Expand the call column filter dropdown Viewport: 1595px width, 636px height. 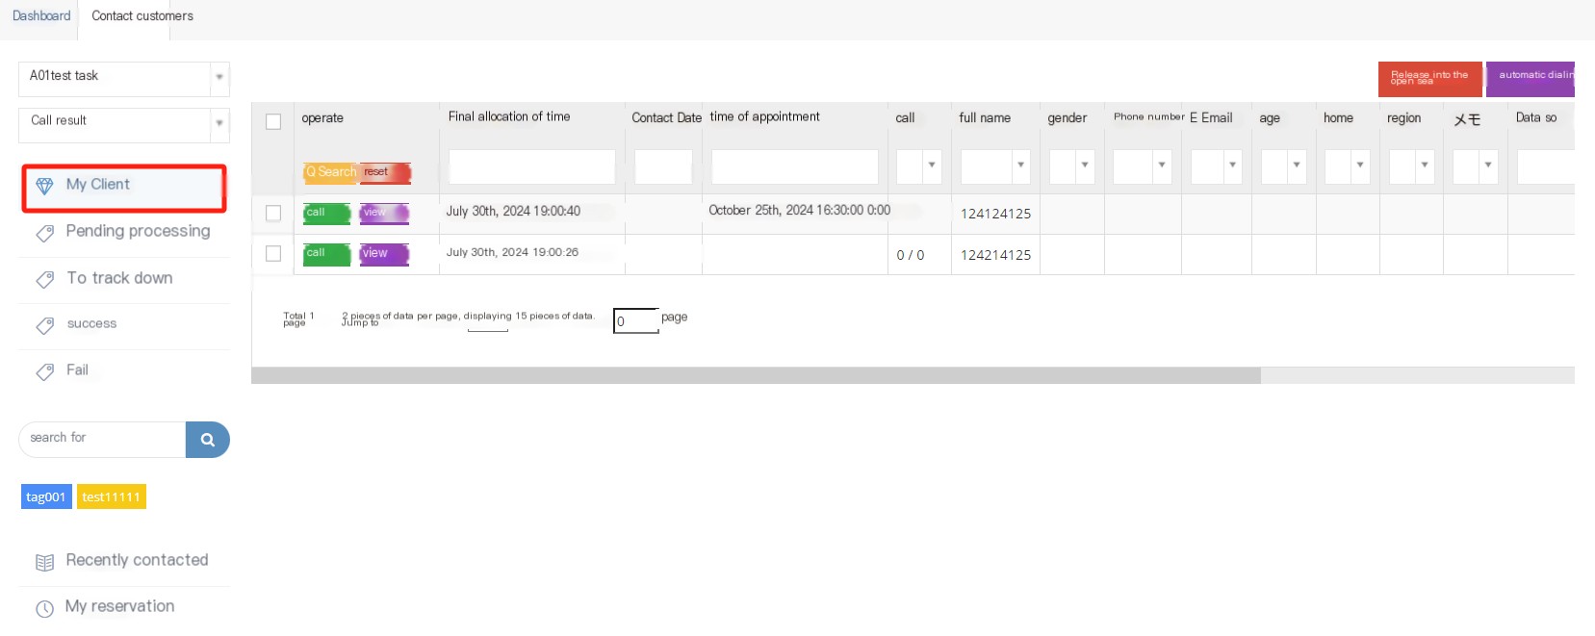(x=931, y=165)
